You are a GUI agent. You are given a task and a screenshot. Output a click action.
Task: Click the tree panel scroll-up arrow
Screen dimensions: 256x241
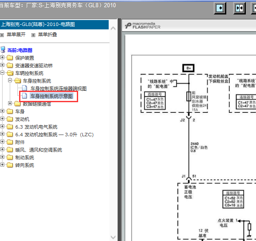pos(113,29)
